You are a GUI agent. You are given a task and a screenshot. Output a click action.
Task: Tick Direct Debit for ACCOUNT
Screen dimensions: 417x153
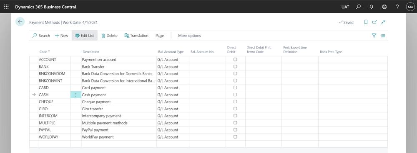235,59
